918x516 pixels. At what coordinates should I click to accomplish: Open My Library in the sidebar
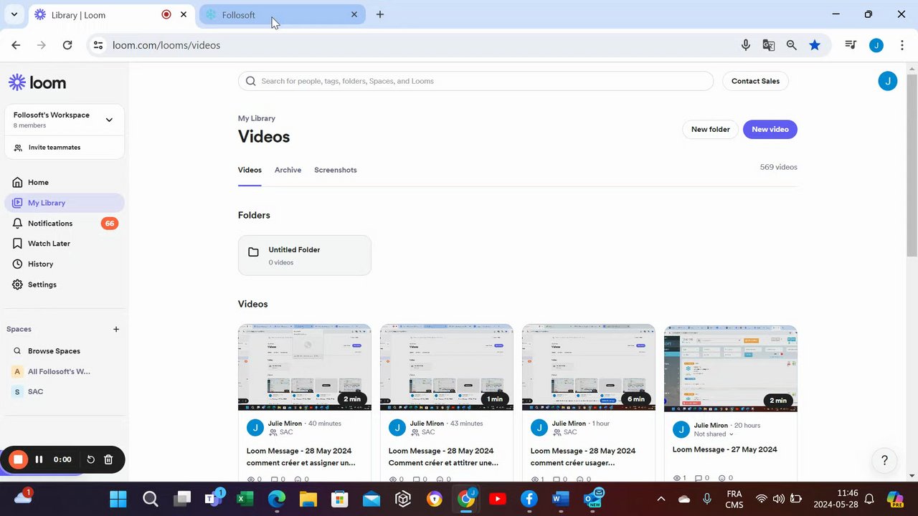click(65, 203)
